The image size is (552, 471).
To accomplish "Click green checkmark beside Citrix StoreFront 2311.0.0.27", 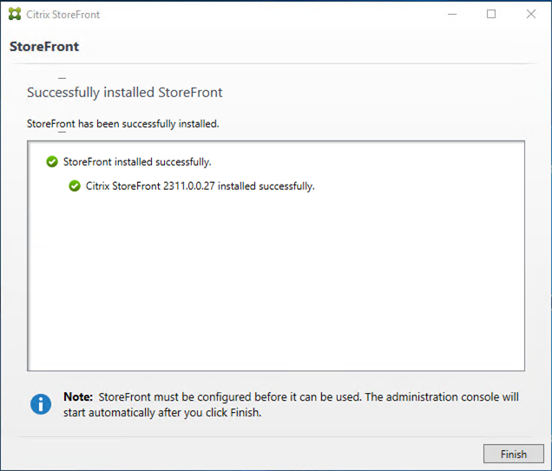I will [x=75, y=186].
